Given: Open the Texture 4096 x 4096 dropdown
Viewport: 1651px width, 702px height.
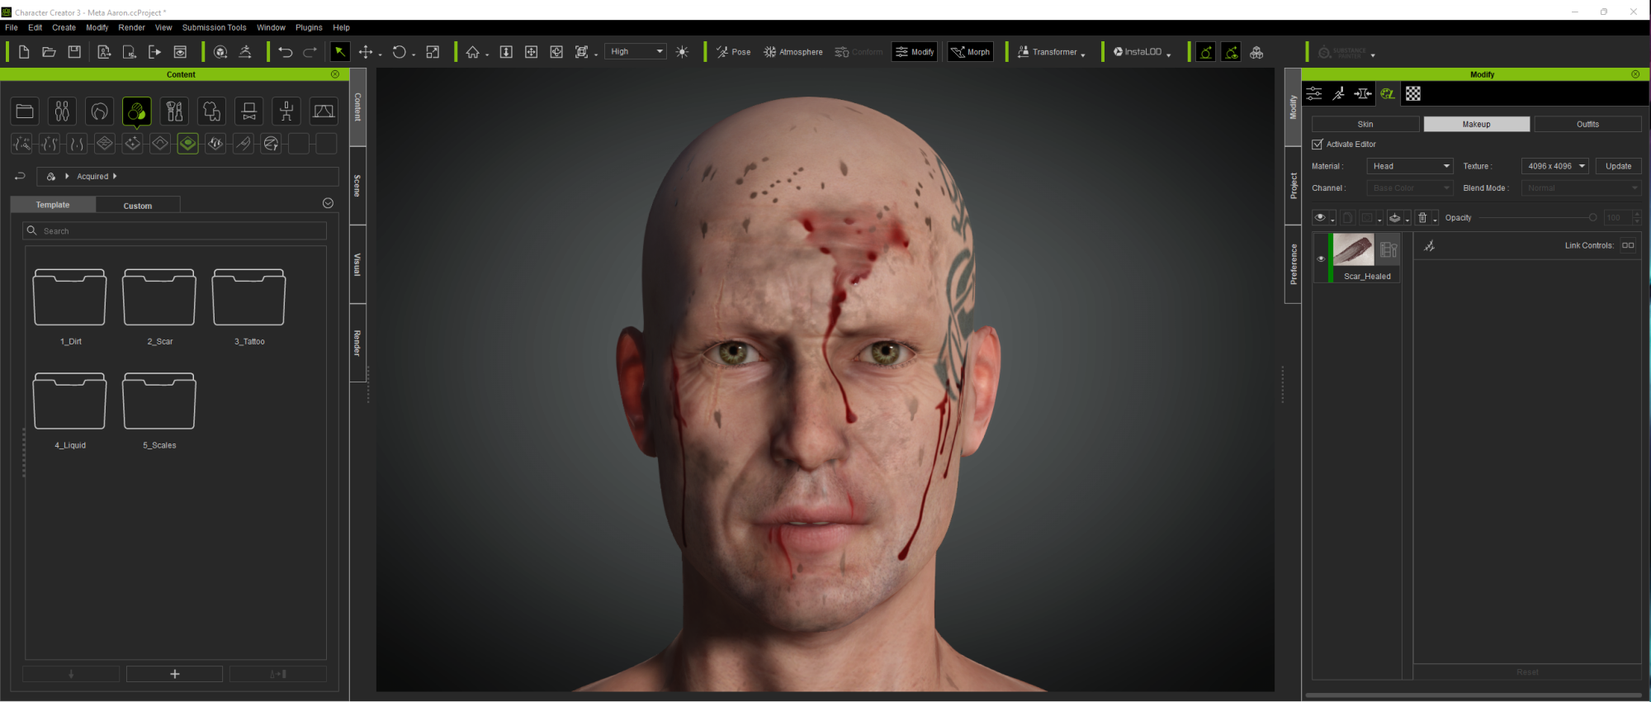Looking at the screenshot, I should (1555, 166).
